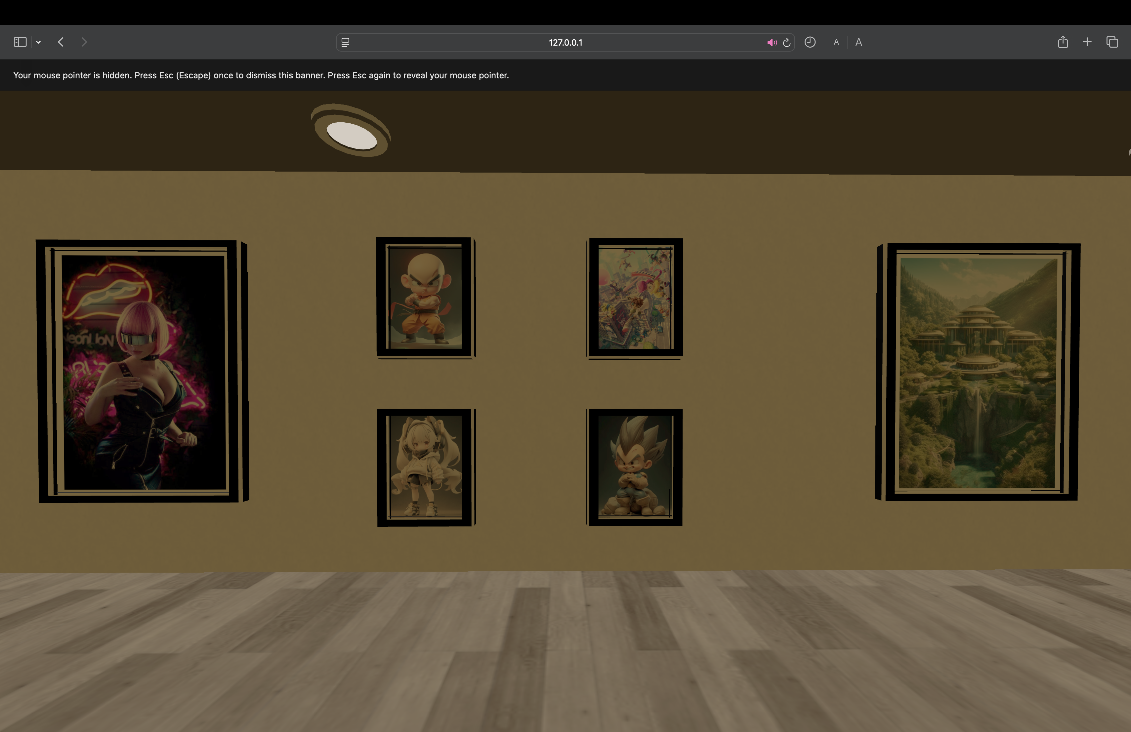
Task: Open the history clock icon
Action: [810, 42]
